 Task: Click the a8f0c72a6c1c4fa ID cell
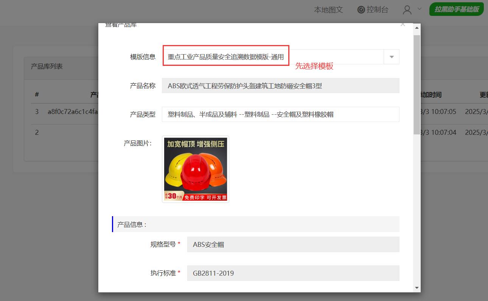point(73,112)
